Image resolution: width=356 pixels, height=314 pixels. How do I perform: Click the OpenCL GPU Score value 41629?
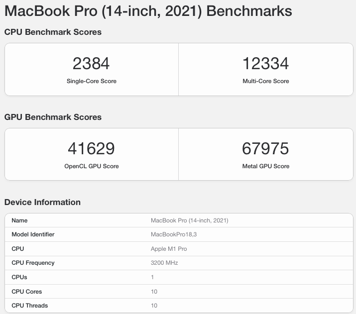pyautogui.click(x=91, y=148)
